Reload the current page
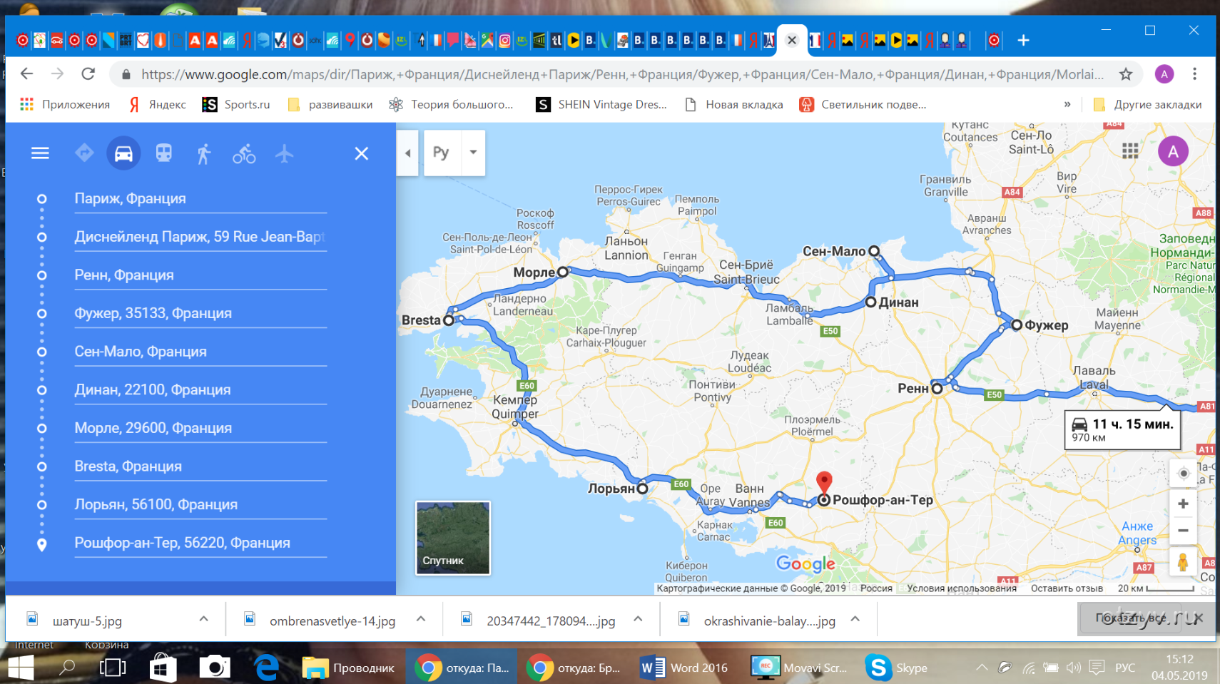Screen dimensions: 1220x684 pyautogui.click(x=88, y=73)
